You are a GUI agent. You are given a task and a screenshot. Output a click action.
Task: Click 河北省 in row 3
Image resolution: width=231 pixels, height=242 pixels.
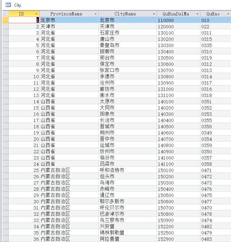(x=69, y=33)
